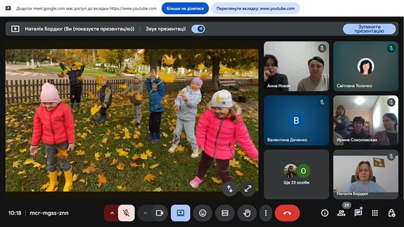This screenshot has height=227, width=404.
Task: Click Зупинити презентацію button
Action: (369, 29)
